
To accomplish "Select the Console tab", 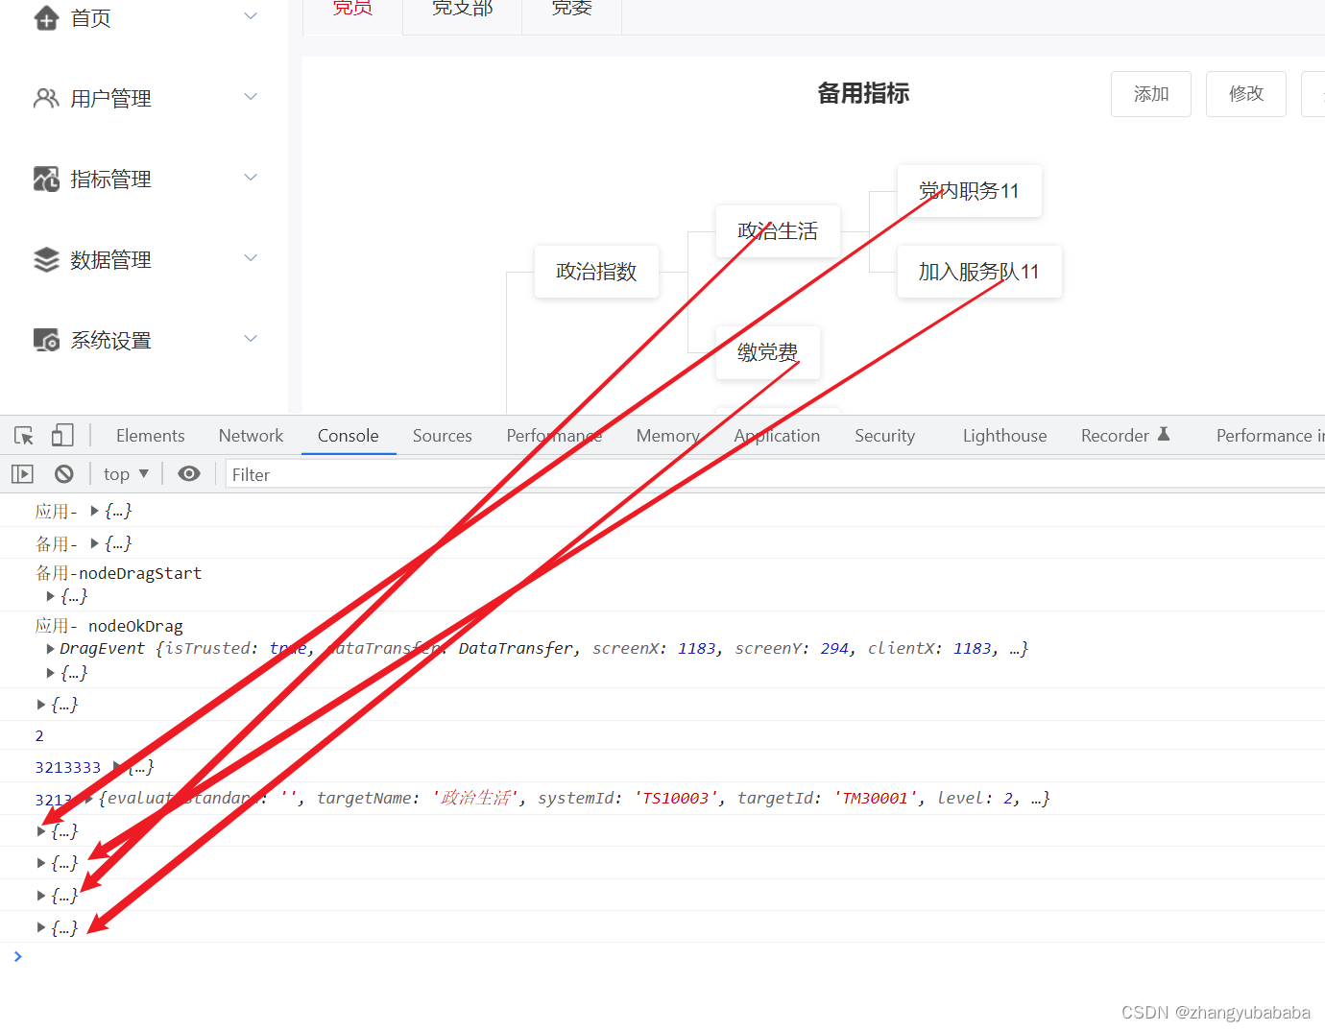I will coord(348,436).
